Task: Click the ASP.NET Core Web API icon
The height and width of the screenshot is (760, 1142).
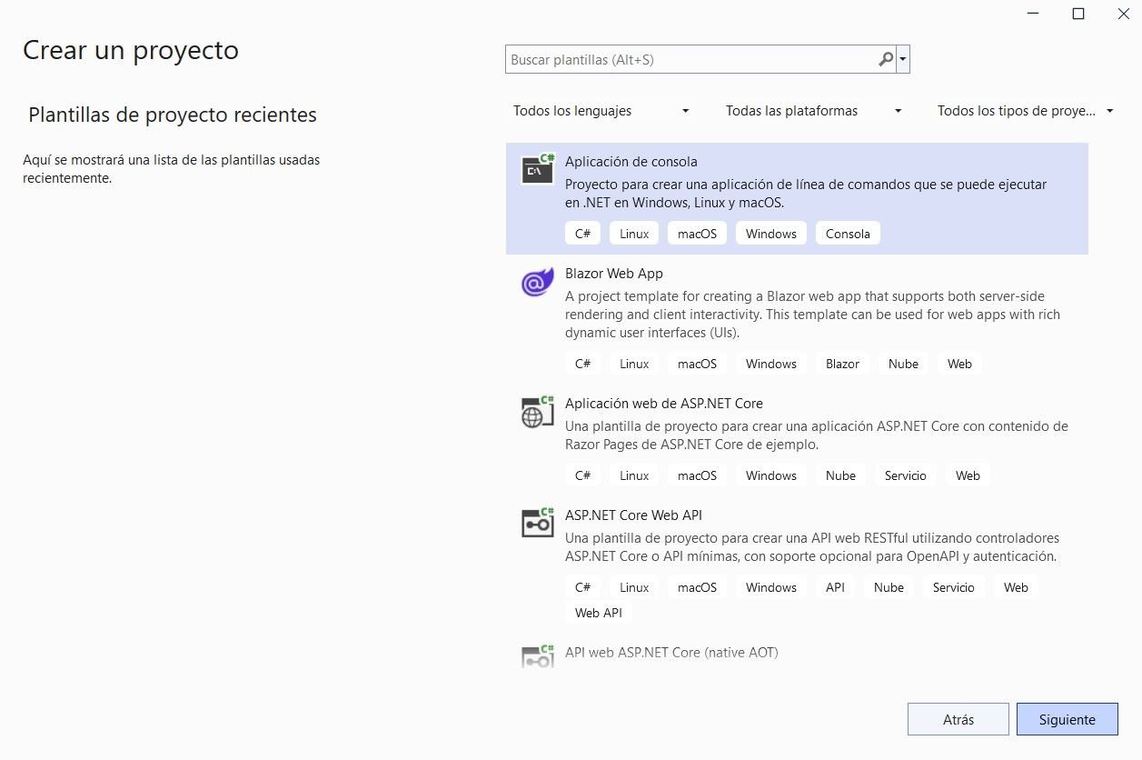Action: pos(536,524)
